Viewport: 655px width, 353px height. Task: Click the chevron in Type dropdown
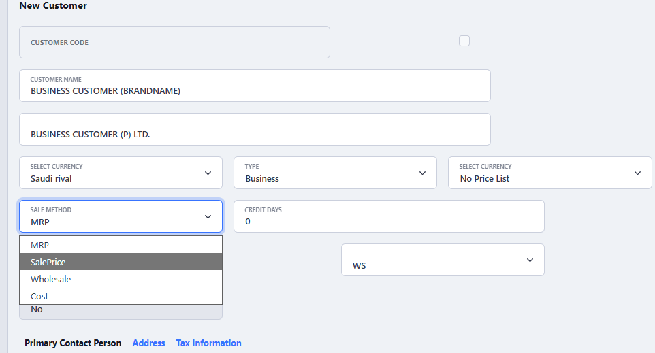pyautogui.click(x=423, y=173)
